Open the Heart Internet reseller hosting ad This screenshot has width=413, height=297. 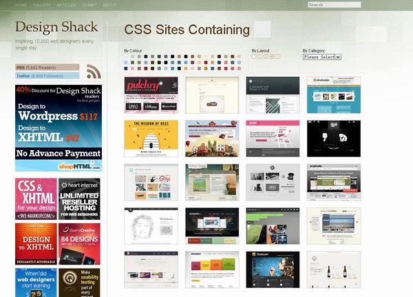click(x=79, y=198)
